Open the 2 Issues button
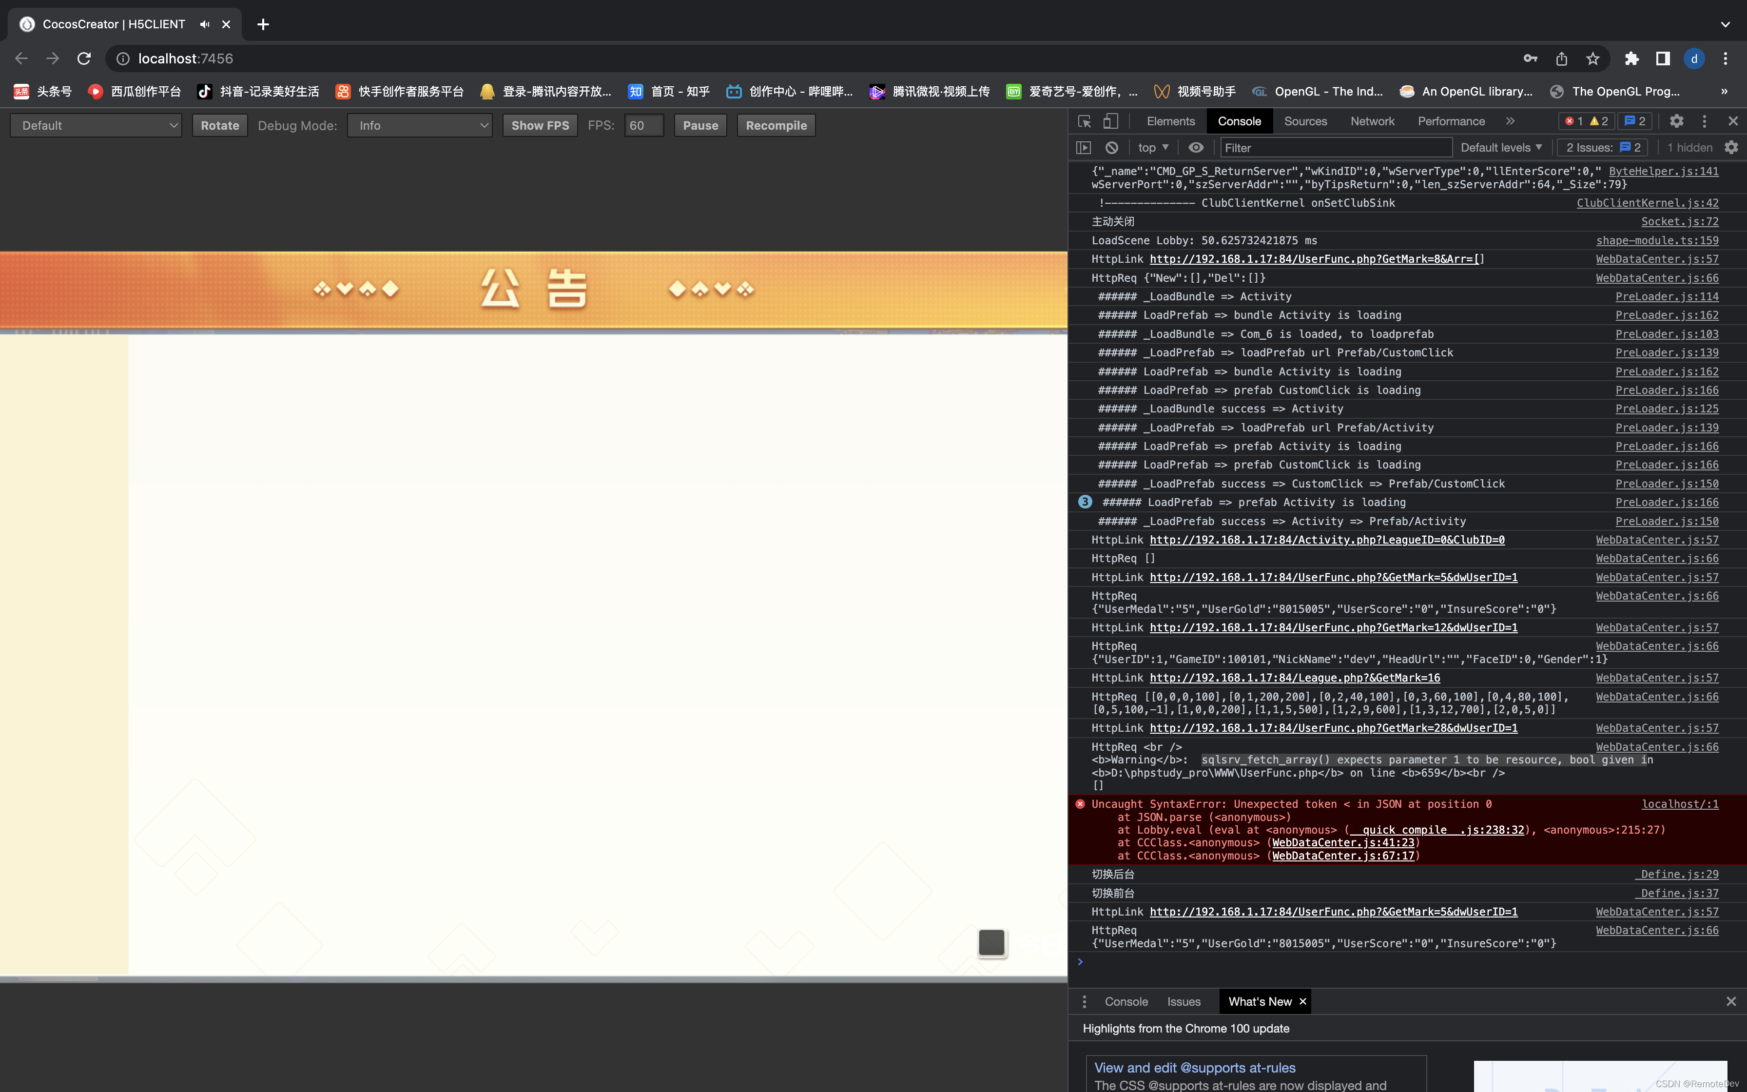1747x1092 pixels. [1603, 147]
